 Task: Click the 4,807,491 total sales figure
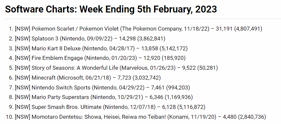pos(248,29)
